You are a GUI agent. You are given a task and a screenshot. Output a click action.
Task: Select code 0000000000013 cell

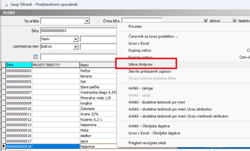pyautogui.click(x=19, y=125)
